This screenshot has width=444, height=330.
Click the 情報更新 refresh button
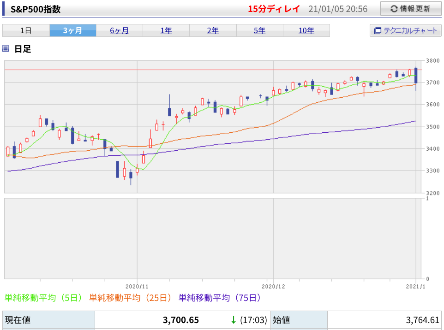click(x=411, y=9)
